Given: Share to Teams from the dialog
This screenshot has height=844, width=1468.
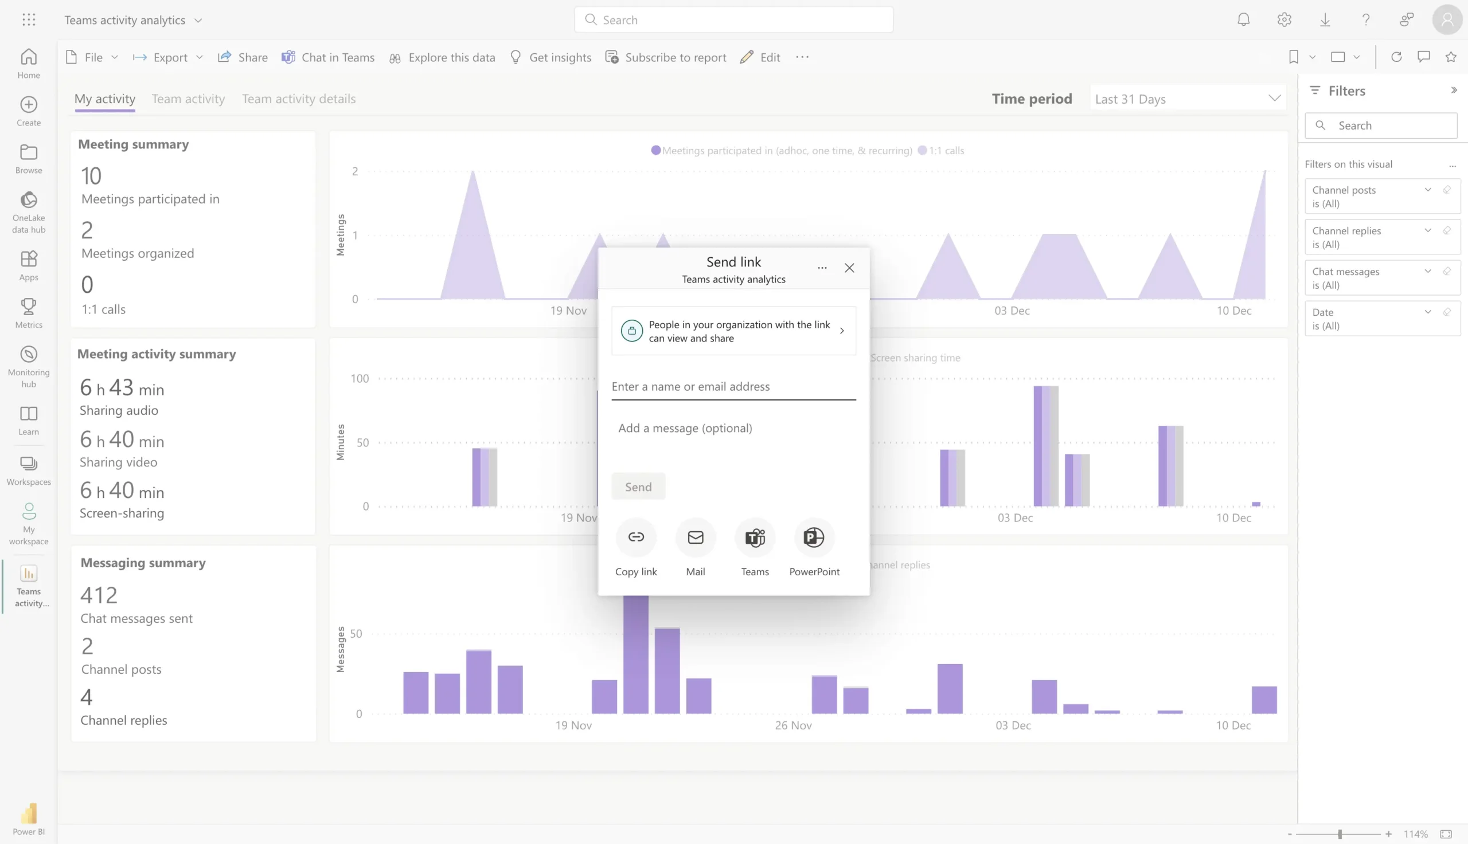Looking at the screenshot, I should click(755, 537).
